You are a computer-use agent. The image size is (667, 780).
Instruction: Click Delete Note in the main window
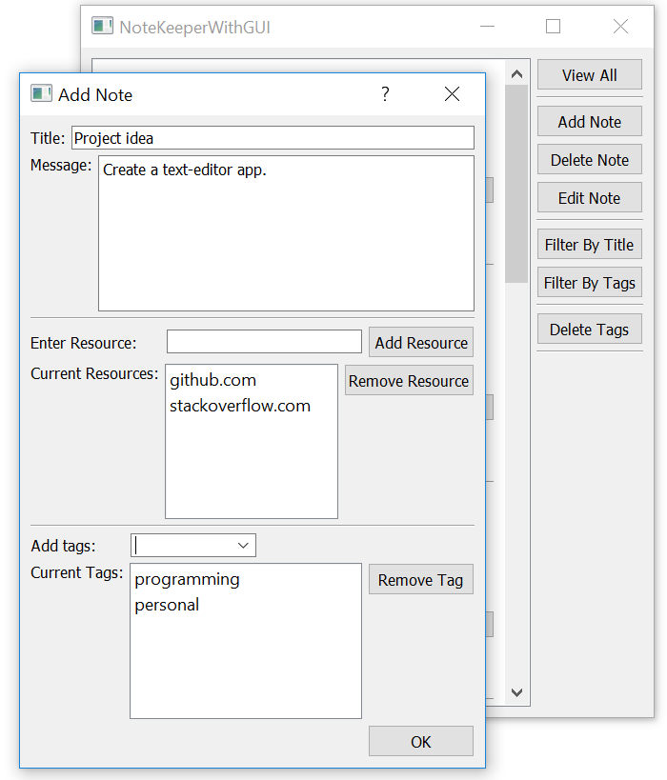point(590,160)
